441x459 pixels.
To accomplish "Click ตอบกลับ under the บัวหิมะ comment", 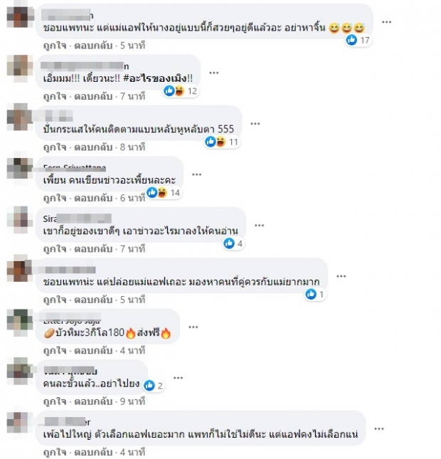I will tap(93, 350).
